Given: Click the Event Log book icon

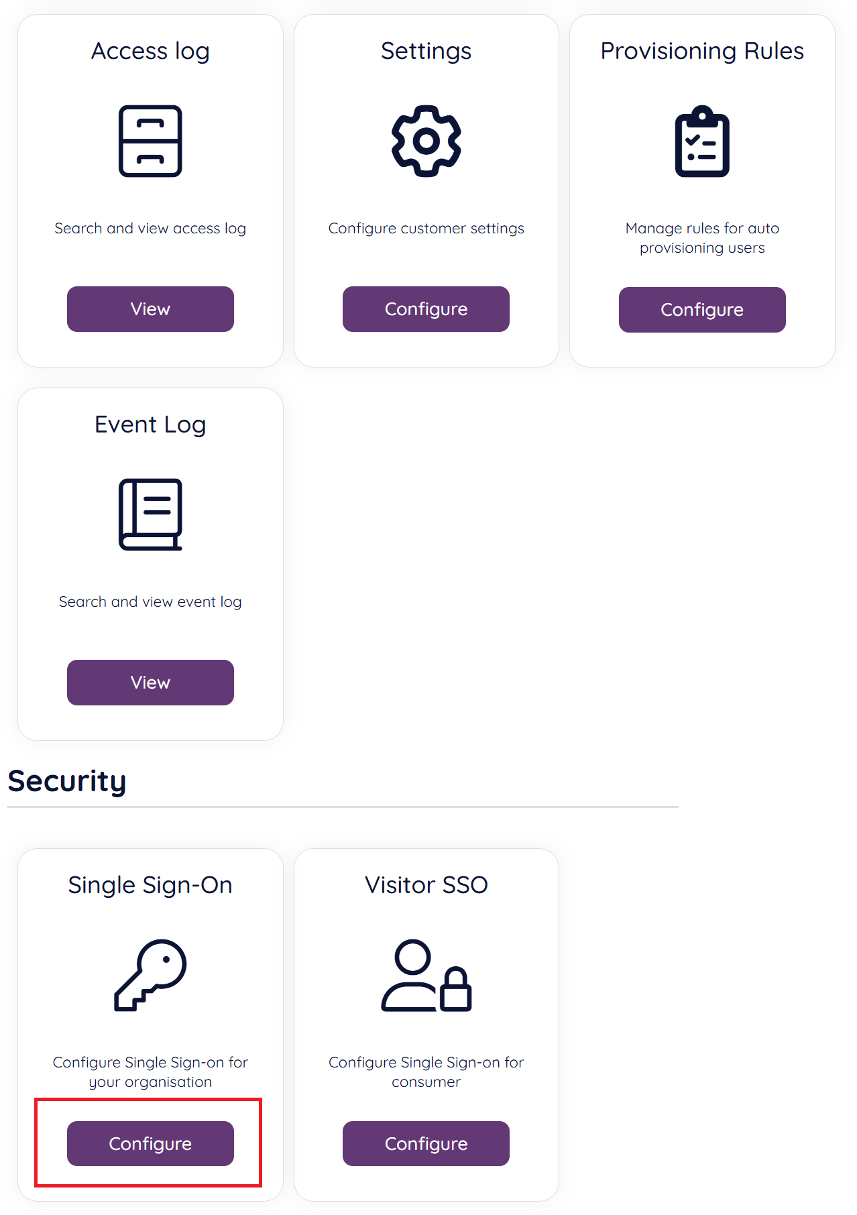Looking at the screenshot, I should coord(150,514).
